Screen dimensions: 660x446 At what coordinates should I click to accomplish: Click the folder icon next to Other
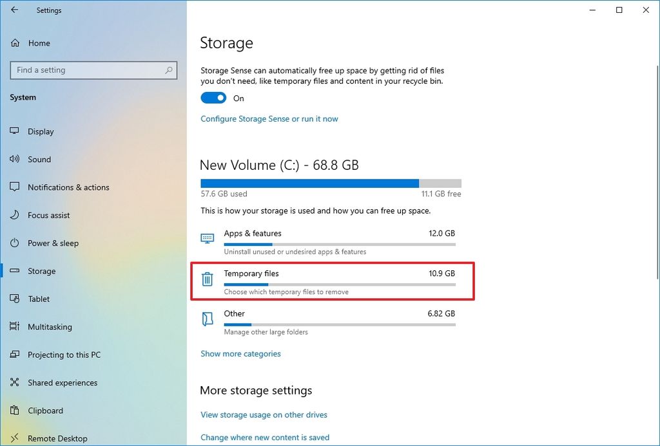point(207,319)
